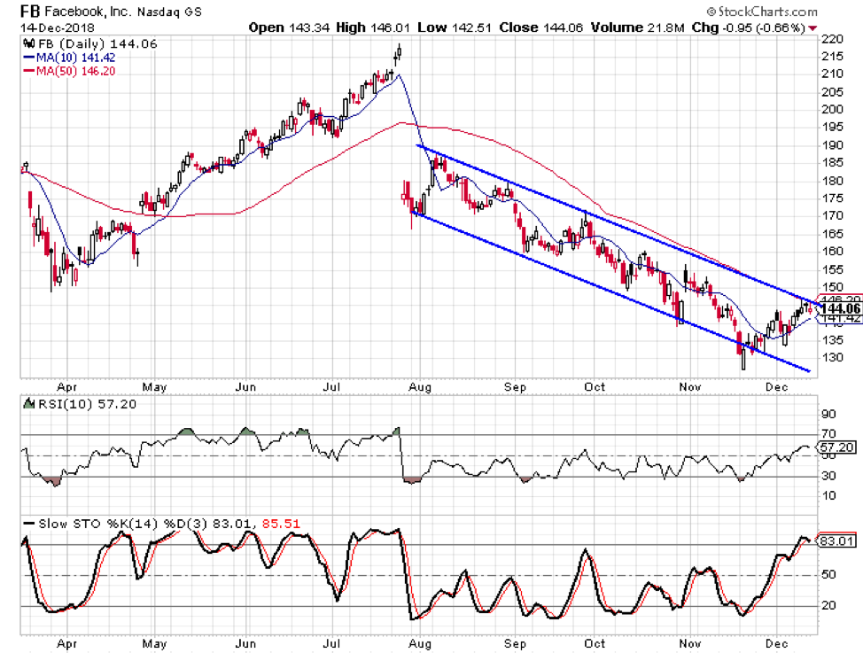Click the 175 price axis label
Viewport: 863px width, 653px height.
tap(832, 198)
